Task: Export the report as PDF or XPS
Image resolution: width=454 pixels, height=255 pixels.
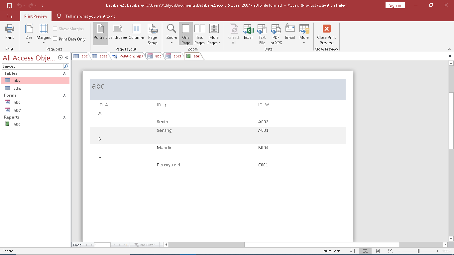Action: pyautogui.click(x=276, y=34)
